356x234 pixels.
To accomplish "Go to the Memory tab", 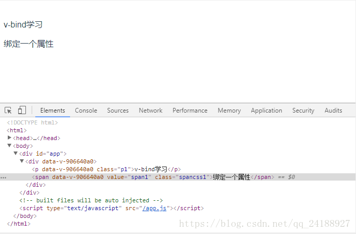I will coord(229,111).
